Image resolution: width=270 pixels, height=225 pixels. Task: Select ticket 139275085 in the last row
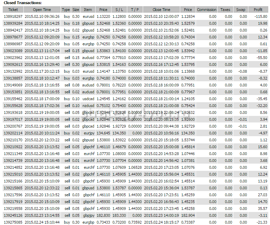[13, 222]
